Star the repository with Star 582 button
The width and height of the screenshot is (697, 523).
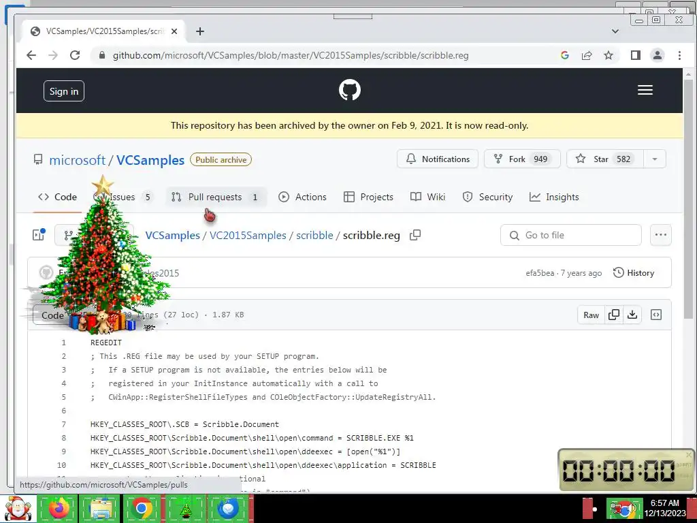tap(605, 159)
